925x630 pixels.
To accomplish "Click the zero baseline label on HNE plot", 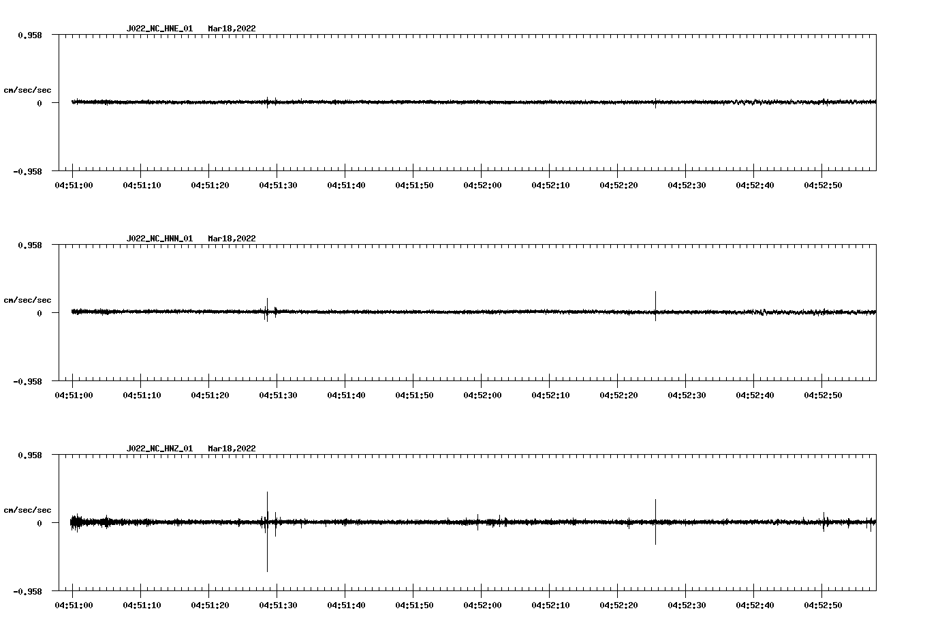I will point(40,104).
